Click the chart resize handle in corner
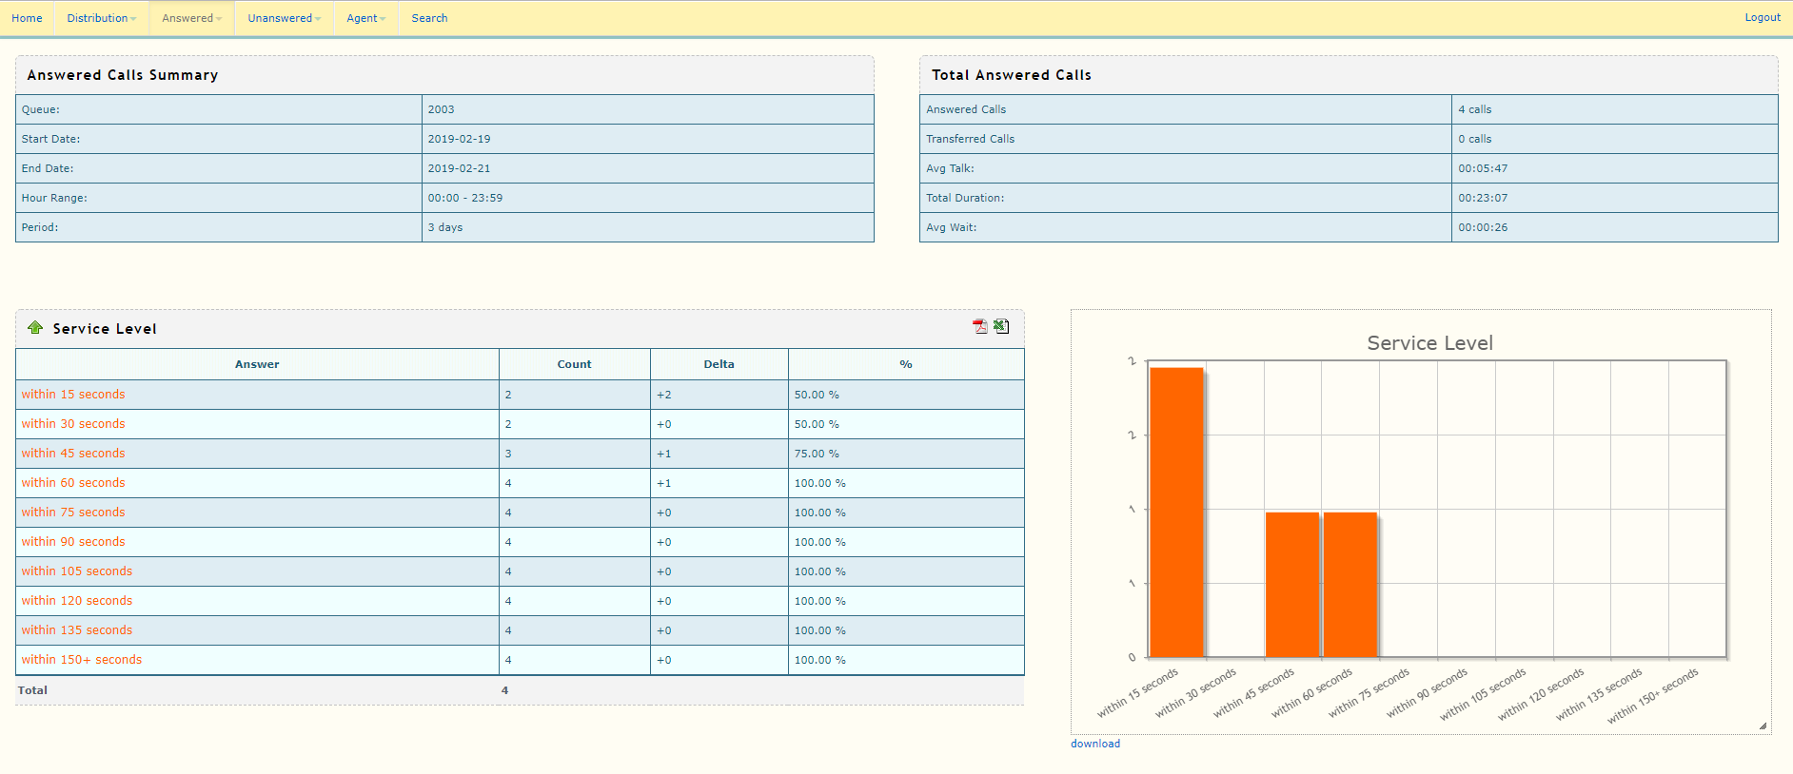Viewport: 1793px width, 774px height. click(1763, 726)
